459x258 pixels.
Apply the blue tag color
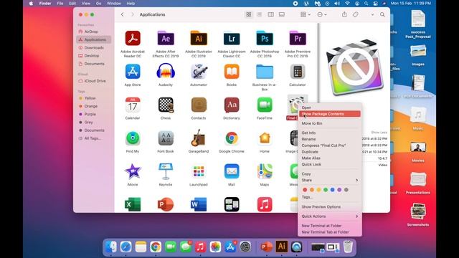click(333, 190)
